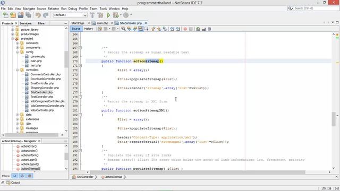Click the Redo toolbar icon
Image resolution: width=340 pixels, height=191 pixels.
[x=46, y=15]
